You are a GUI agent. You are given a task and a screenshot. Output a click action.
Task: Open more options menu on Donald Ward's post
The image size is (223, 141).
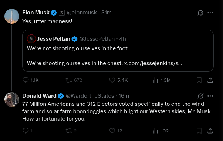[x=210, y=96]
